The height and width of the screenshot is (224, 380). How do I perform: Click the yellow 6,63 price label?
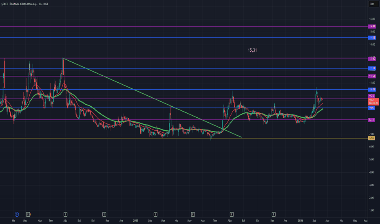[x=372, y=138]
